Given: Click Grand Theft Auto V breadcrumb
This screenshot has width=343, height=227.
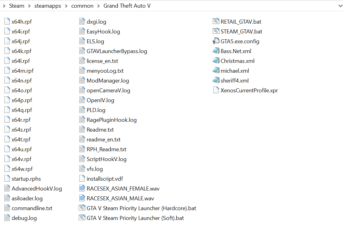Looking at the screenshot, I should pyautogui.click(x=127, y=6).
